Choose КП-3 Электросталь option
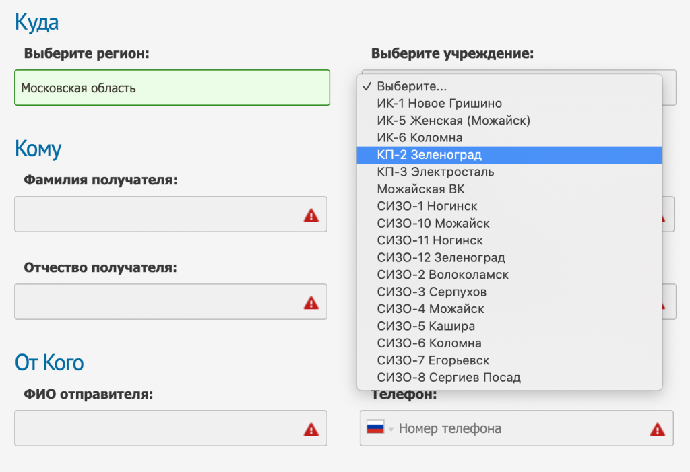This screenshot has width=690, height=472. point(435,172)
